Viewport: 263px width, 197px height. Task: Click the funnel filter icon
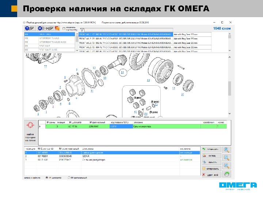tap(82, 30)
